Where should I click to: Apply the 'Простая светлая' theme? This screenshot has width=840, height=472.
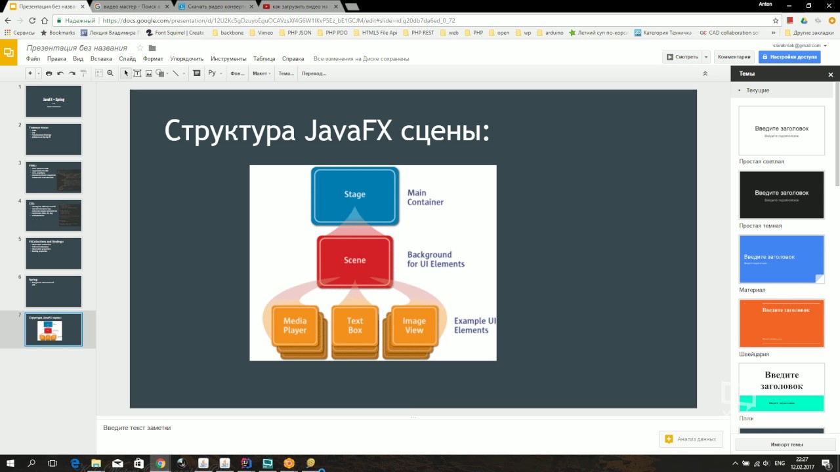point(781,130)
